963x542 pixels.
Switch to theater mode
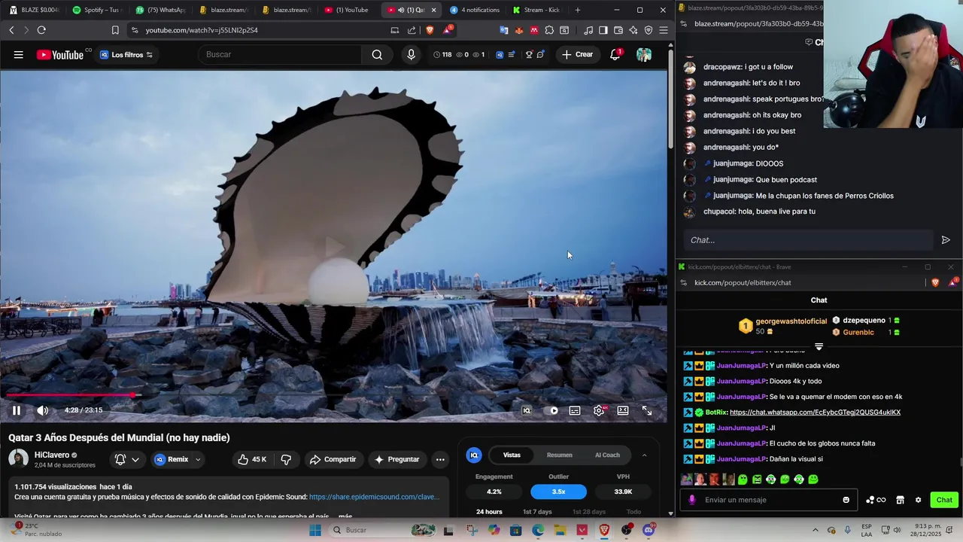(x=623, y=410)
